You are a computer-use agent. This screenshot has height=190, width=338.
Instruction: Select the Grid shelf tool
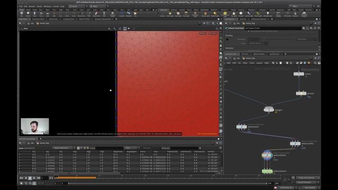(x=48, y=14)
